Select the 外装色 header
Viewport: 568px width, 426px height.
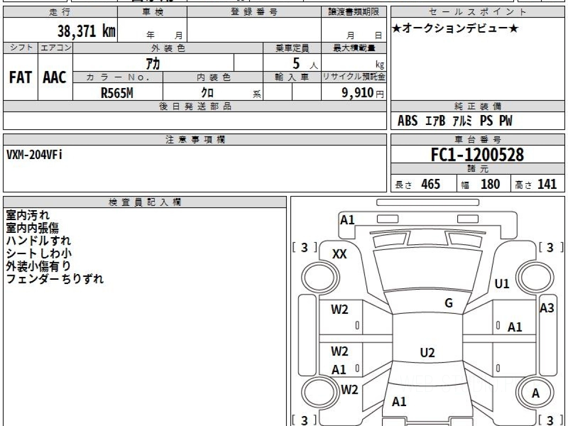tap(168, 48)
